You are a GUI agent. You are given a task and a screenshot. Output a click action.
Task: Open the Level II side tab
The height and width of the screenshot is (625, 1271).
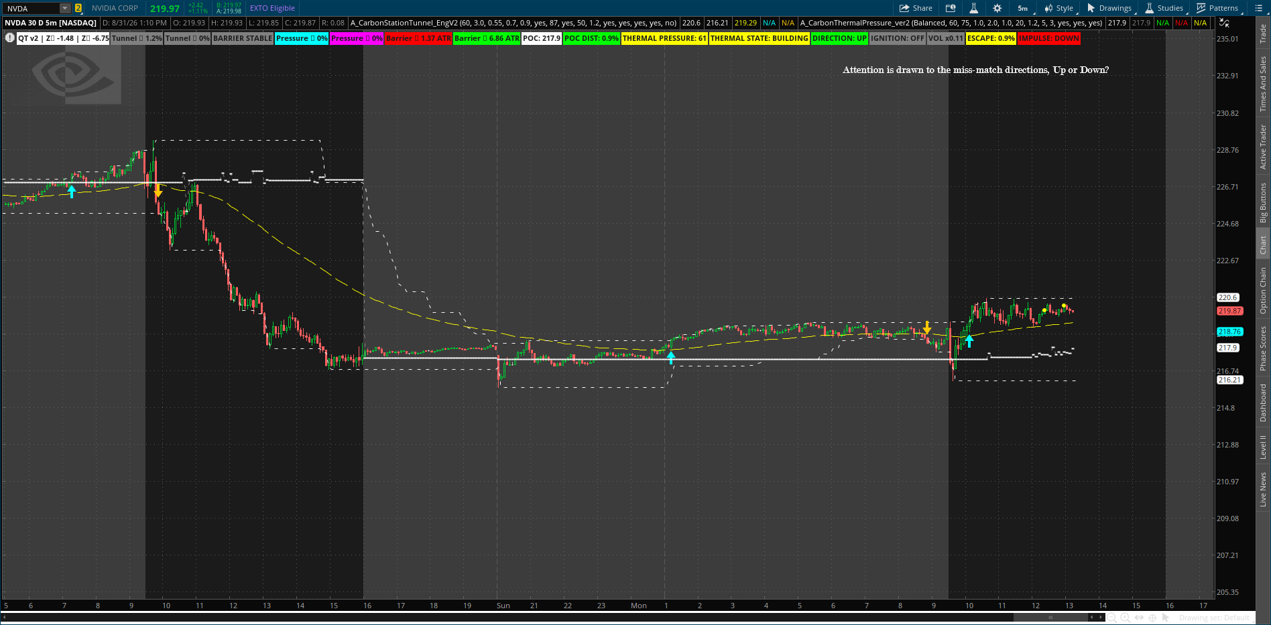pyautogui.click(x=1263, y=447)
